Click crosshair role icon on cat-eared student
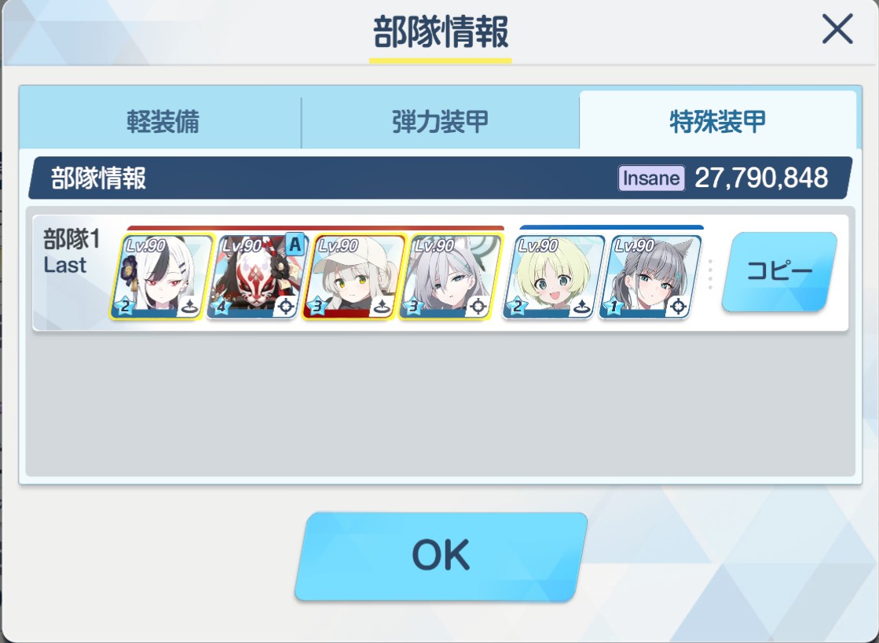The height and width of the screenshot is (643, 879). pyautogui.click(x=679, y=307)
